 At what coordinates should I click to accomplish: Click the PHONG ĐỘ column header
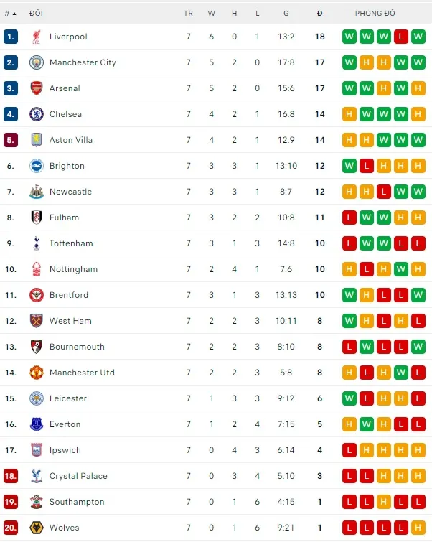tap(375, 13)
